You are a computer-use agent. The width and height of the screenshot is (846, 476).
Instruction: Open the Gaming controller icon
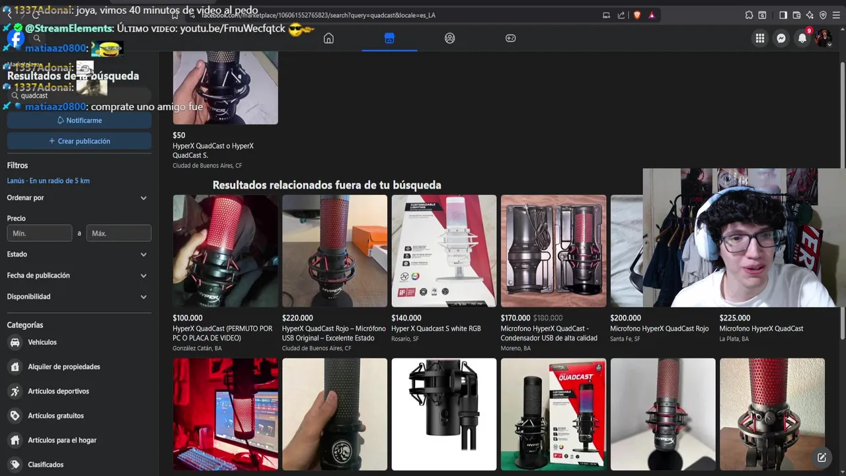(511, 38)
